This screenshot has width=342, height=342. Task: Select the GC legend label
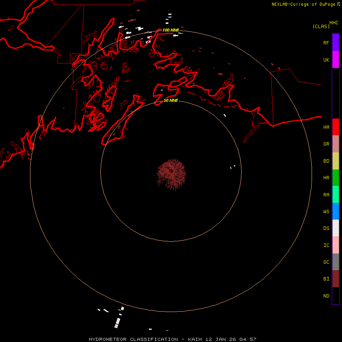coord(326,262)
